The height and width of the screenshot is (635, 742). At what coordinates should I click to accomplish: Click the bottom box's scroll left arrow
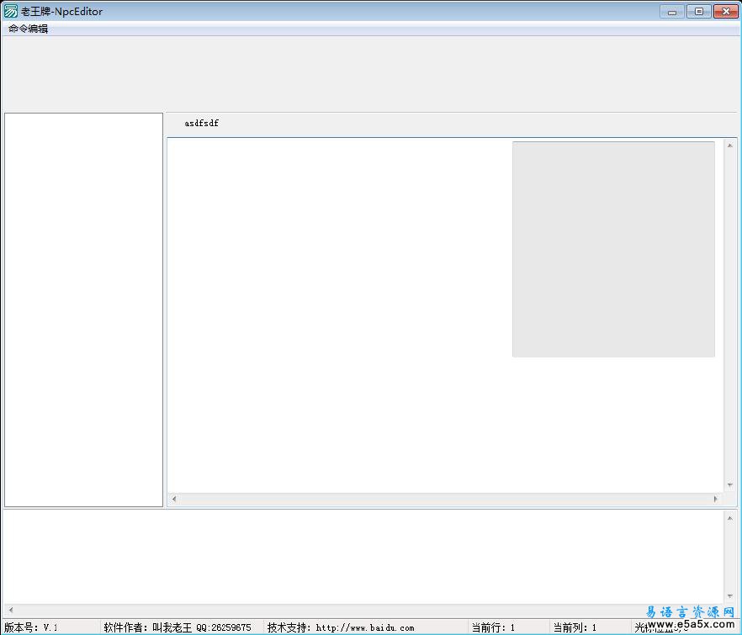(x=10, y=610)
